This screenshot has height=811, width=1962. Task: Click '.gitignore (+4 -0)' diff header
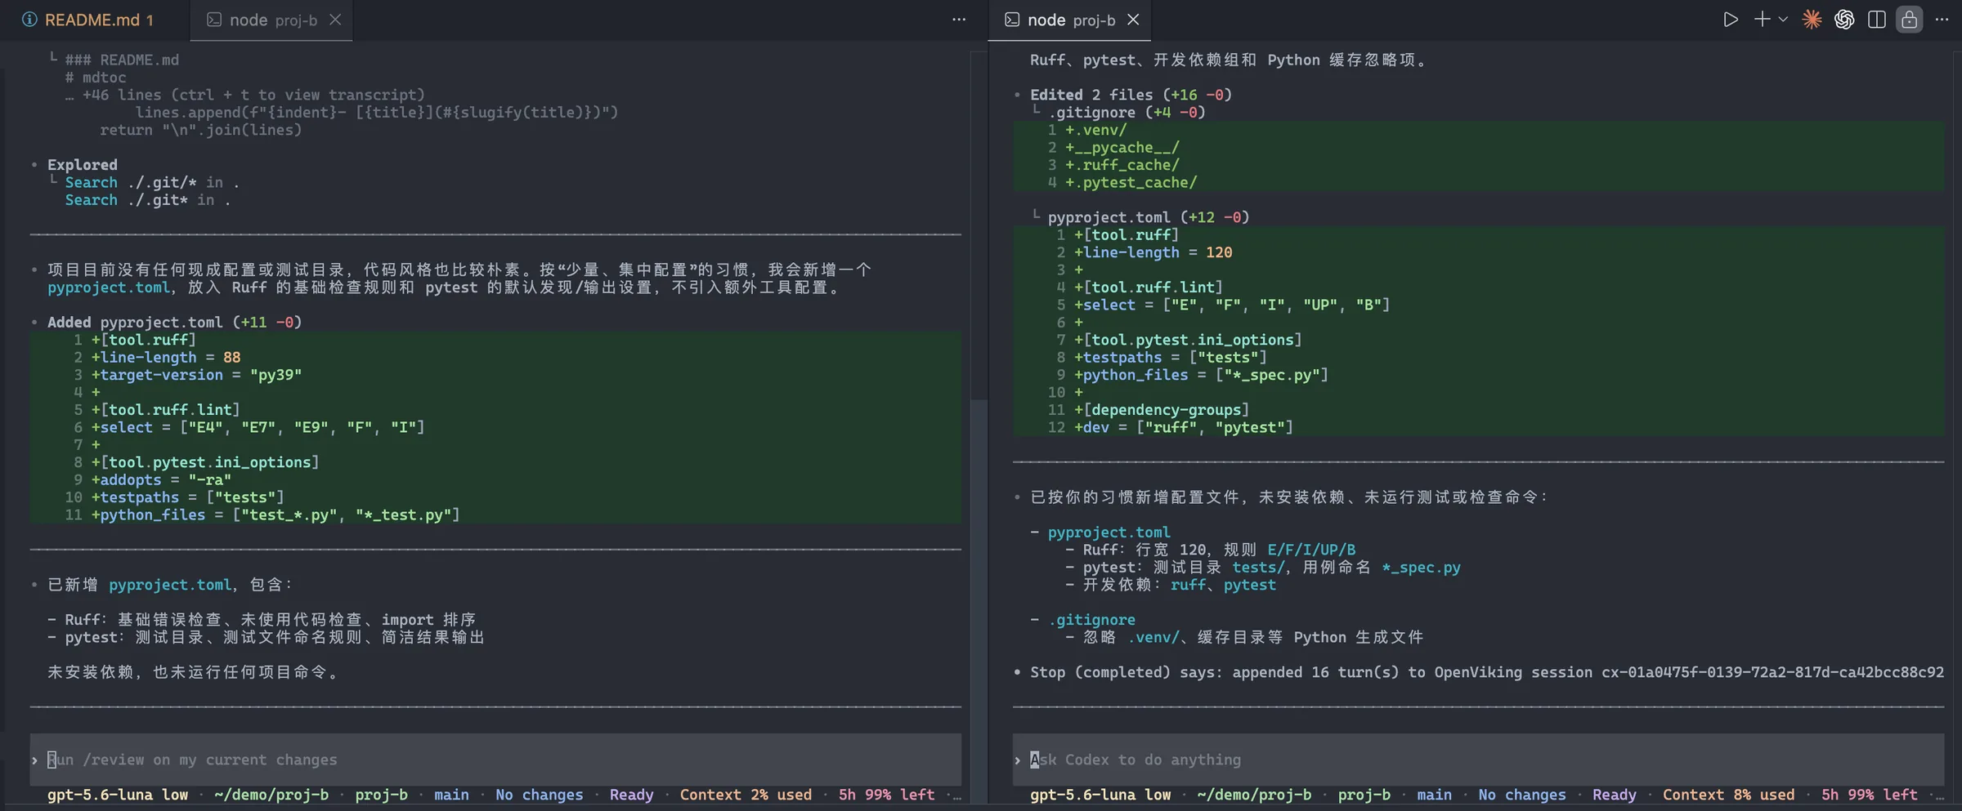pyautogui.click(x=1127, y=113)
